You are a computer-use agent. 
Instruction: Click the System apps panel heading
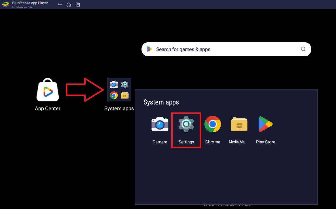161,102
